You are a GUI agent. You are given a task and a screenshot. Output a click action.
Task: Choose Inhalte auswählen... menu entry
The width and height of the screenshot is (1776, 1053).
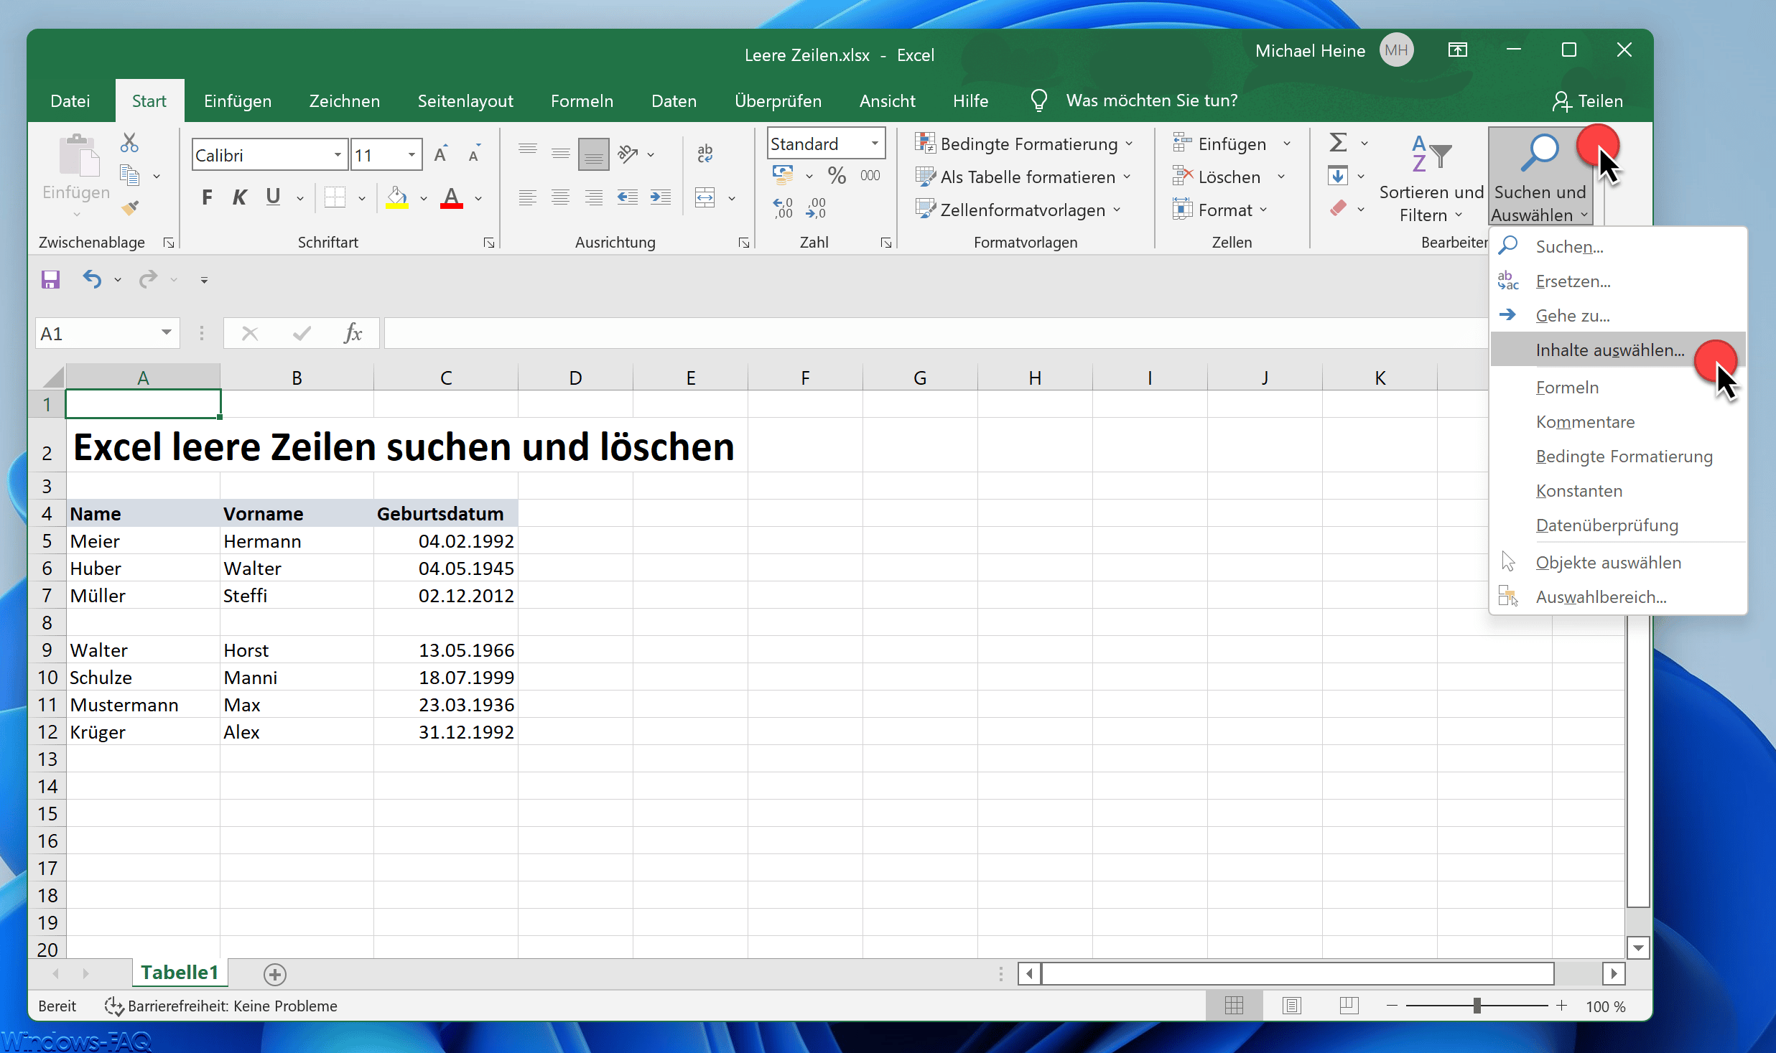pyautogui.click(x=1617, y=350)
